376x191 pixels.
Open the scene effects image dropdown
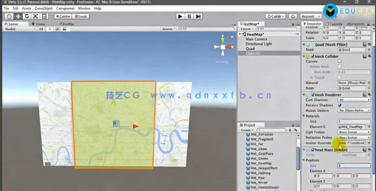tap(66, 29)
